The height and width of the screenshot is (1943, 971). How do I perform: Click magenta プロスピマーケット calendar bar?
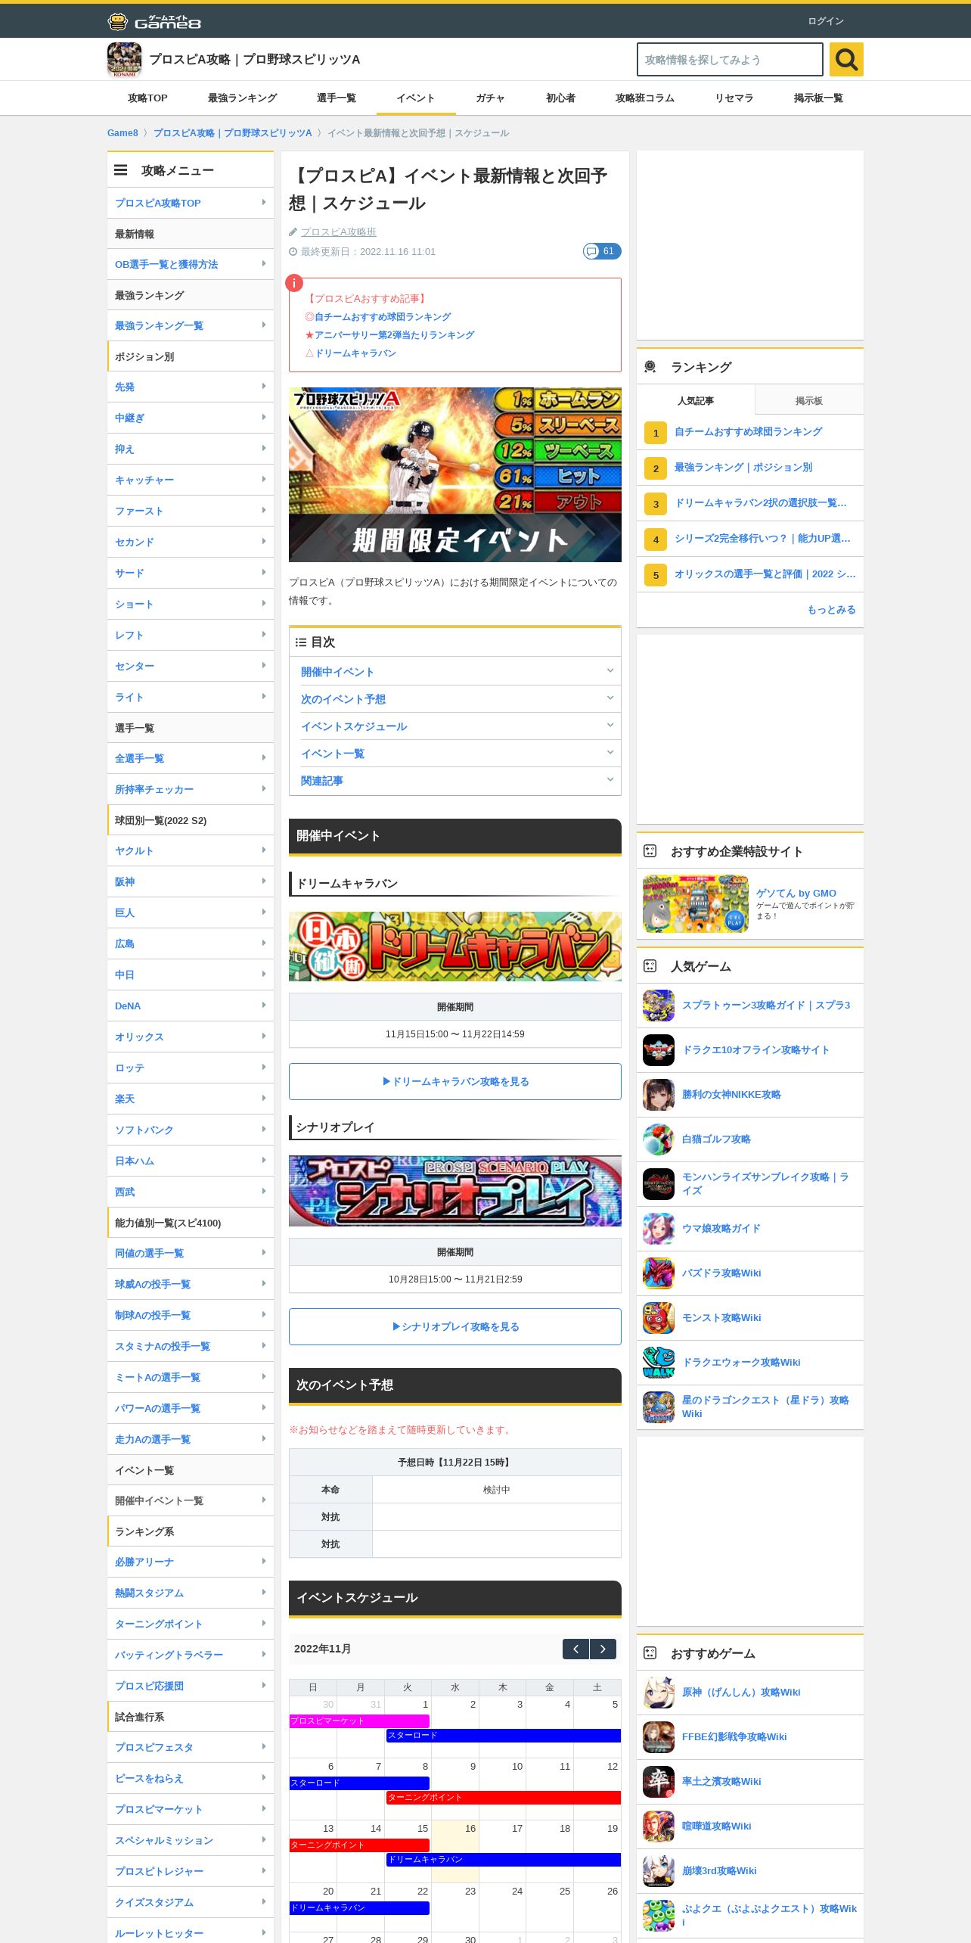359,1721
